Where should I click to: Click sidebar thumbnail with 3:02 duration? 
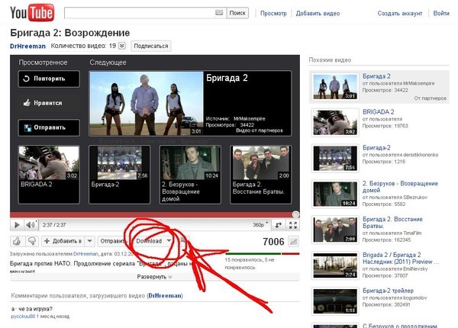[x=335, y=123]
